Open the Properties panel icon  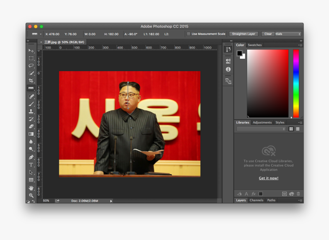click(x=228, y=61)
